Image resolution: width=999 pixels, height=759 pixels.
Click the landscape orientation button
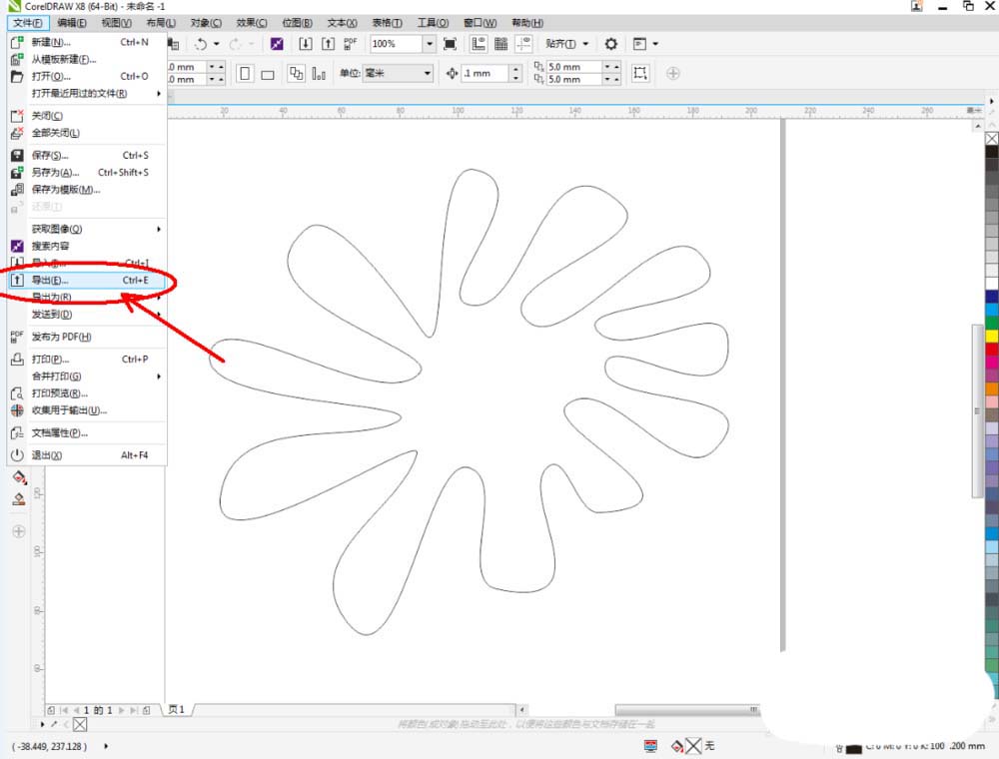pyautogui.click(x=268, y=73)
